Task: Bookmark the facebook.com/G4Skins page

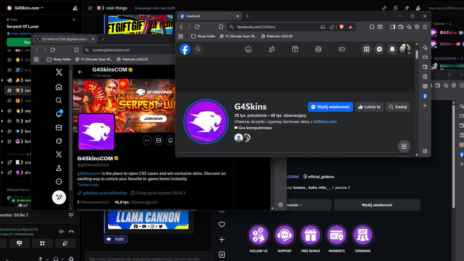Action: [x=221, y=27]
